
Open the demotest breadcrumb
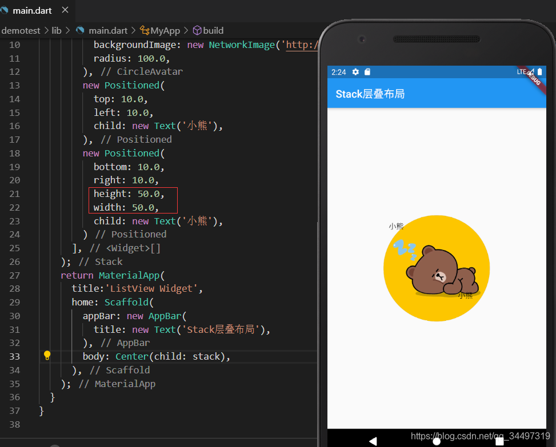(21, 31)
